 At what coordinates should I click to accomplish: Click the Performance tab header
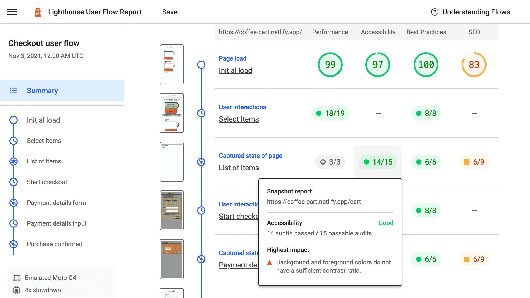point(330,32)
